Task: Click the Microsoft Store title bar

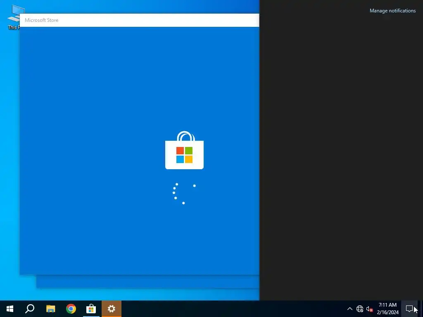Action: pyautogui.click(x=140, y=20)
